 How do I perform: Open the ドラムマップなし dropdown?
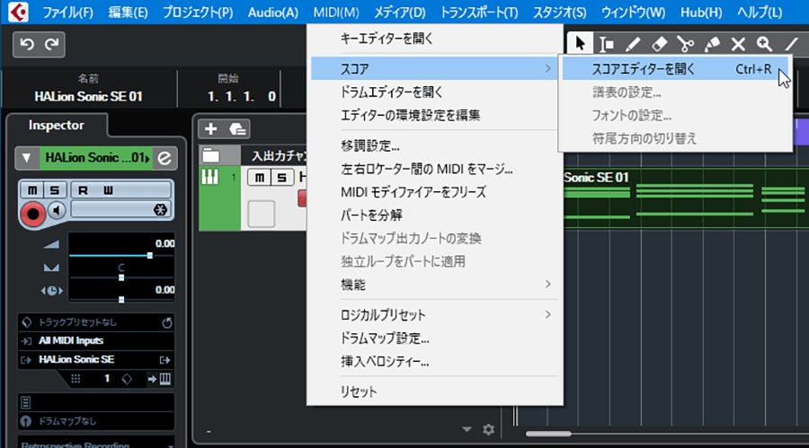click(96, 421)
